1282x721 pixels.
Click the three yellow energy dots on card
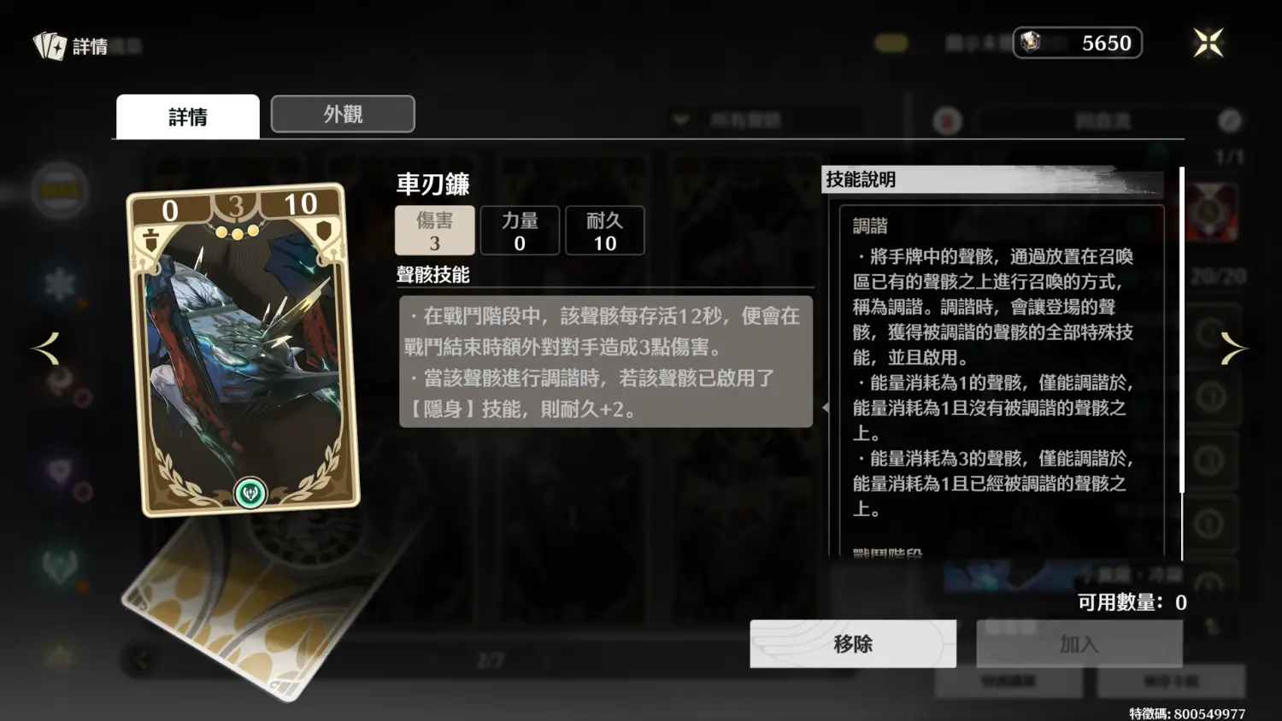click(x=237, y=232)
